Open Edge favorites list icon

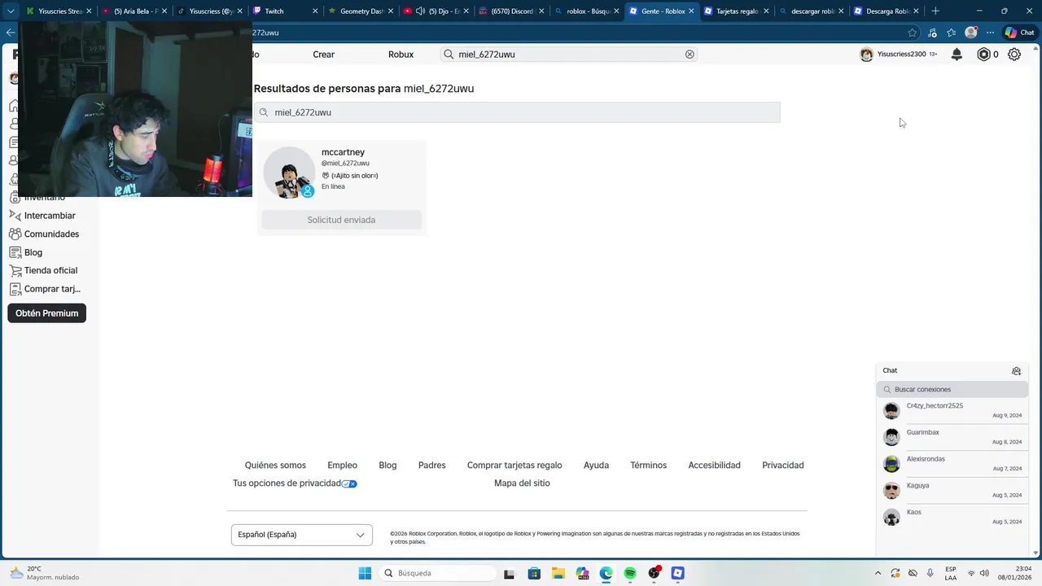click(x=952, y=33)
